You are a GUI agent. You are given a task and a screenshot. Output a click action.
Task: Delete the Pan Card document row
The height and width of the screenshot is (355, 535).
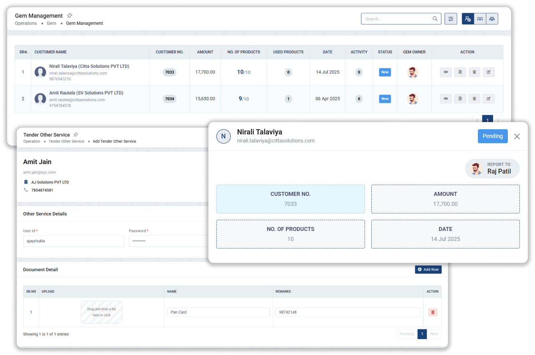pos(433,312)
